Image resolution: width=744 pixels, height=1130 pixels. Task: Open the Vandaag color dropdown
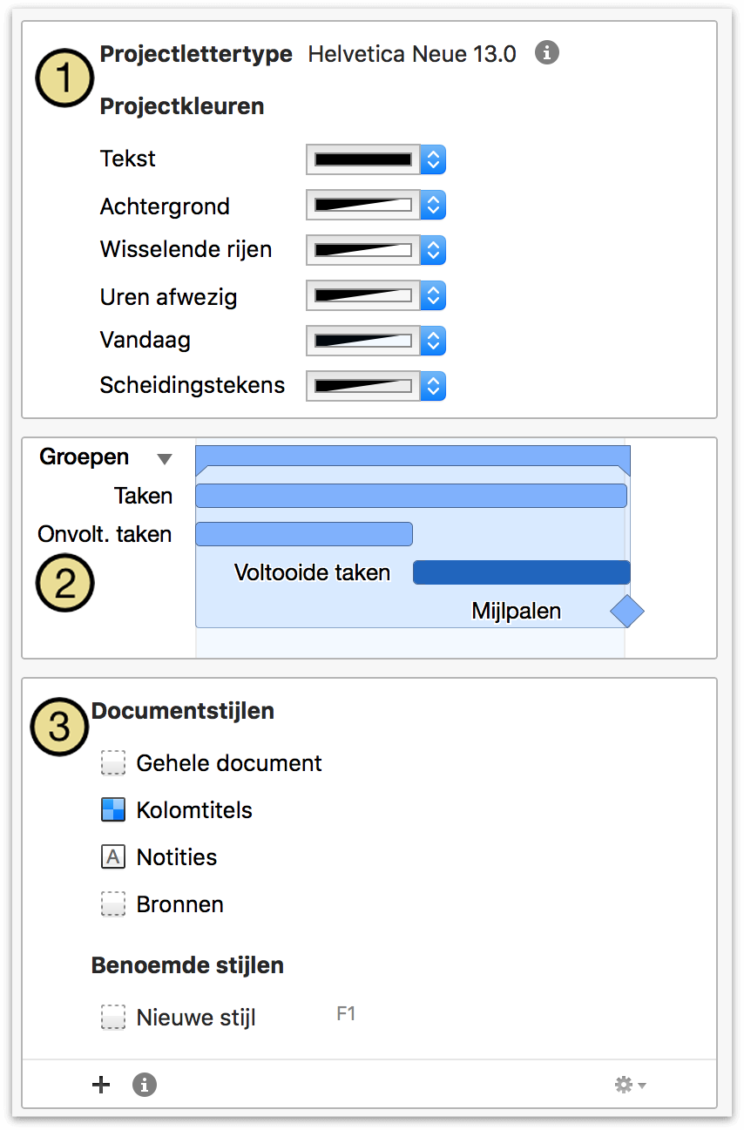(433, 340)
